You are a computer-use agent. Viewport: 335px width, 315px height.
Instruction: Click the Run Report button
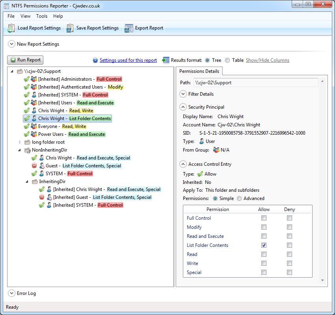[x=25, y=60]
